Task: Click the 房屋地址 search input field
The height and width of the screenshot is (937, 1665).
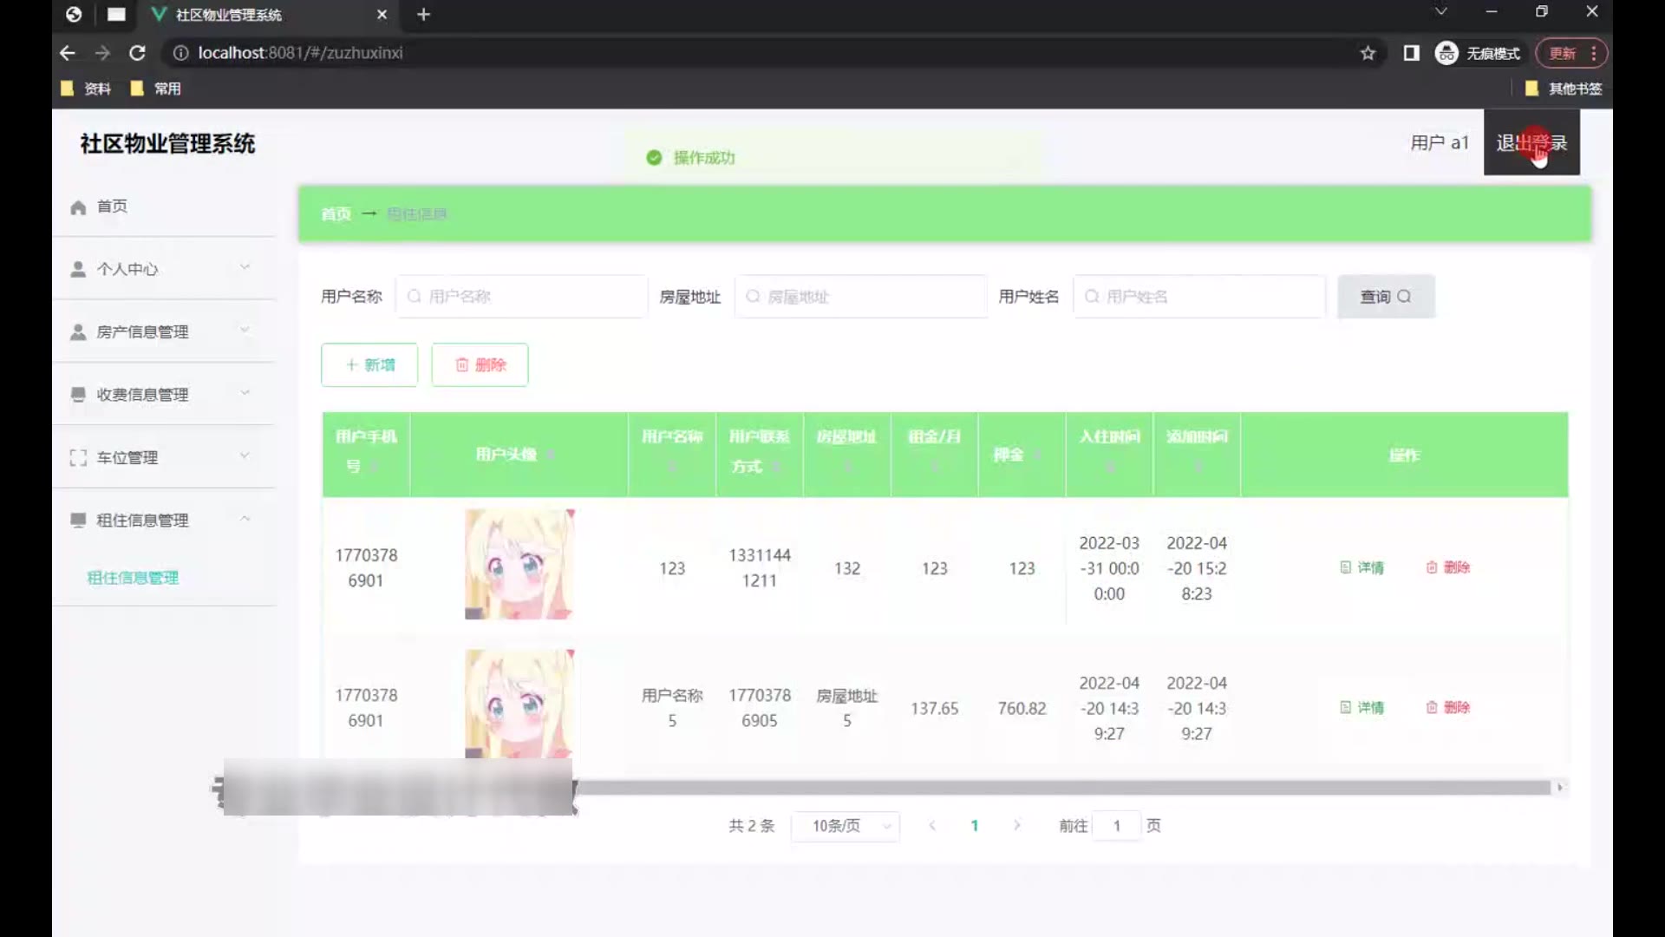Action: click(x=861, y=297)
